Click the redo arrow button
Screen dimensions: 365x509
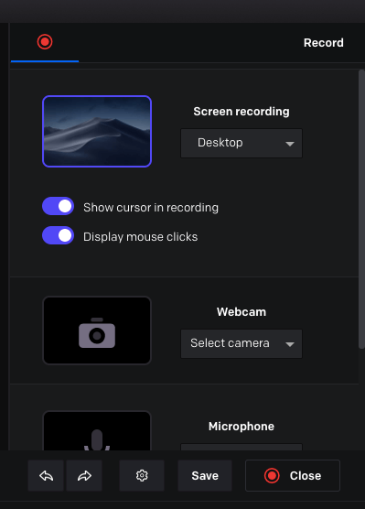point(84,475)
